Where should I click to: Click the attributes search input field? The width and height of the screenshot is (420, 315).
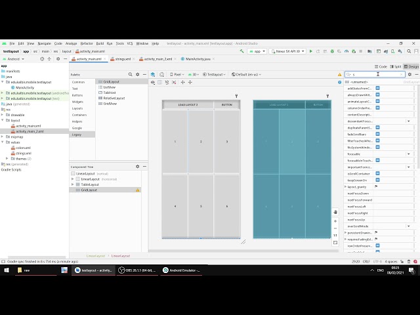point(375,74)
